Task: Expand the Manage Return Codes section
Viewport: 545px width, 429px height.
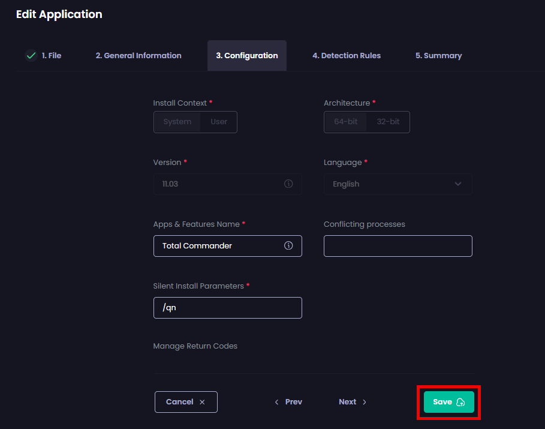Action: pyautogui.click(x=195, y=346)
